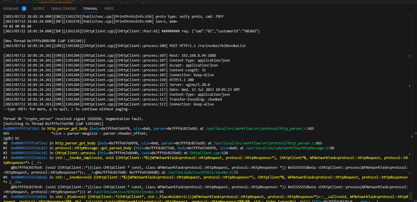The image size is (417, 202).
Task: Click the '[New Thread 0x7fffe209b700' line
Action: coord(44,41)
